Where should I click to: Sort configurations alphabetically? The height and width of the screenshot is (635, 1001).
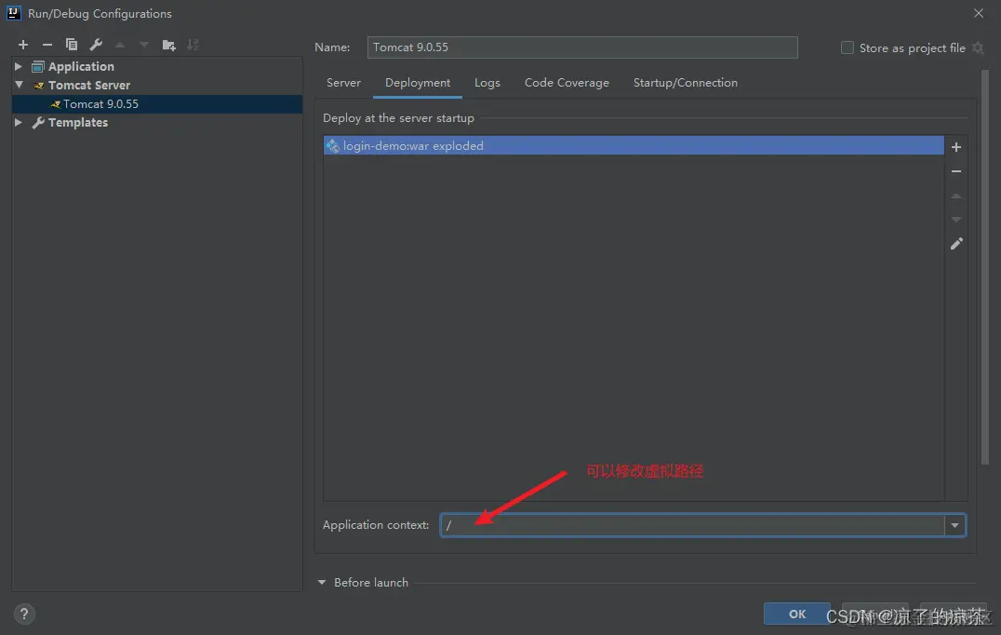tap(193, 45)
